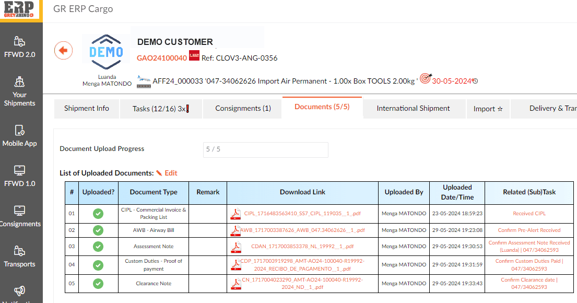Click the target date icon next to 30-05-2024
577x303 pixels.
(425, 79)
